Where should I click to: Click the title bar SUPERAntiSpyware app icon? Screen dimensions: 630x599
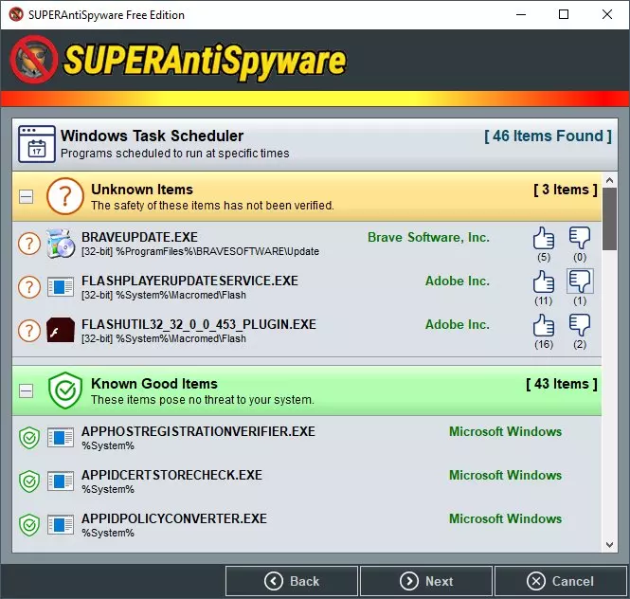pyautogui.click(x=16, y=14)
